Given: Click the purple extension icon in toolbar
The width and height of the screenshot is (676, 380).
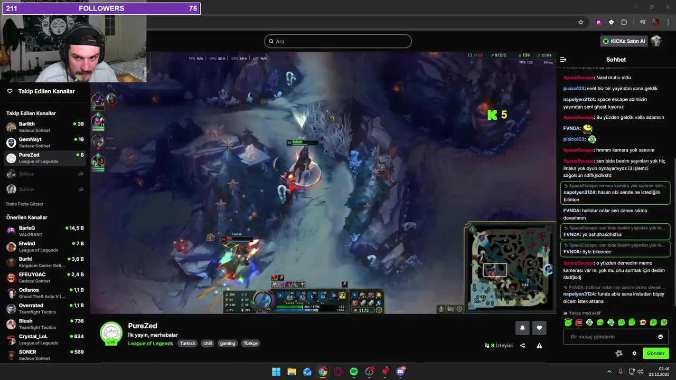Looking at the screenshot, I should click(x=598, y=22).
